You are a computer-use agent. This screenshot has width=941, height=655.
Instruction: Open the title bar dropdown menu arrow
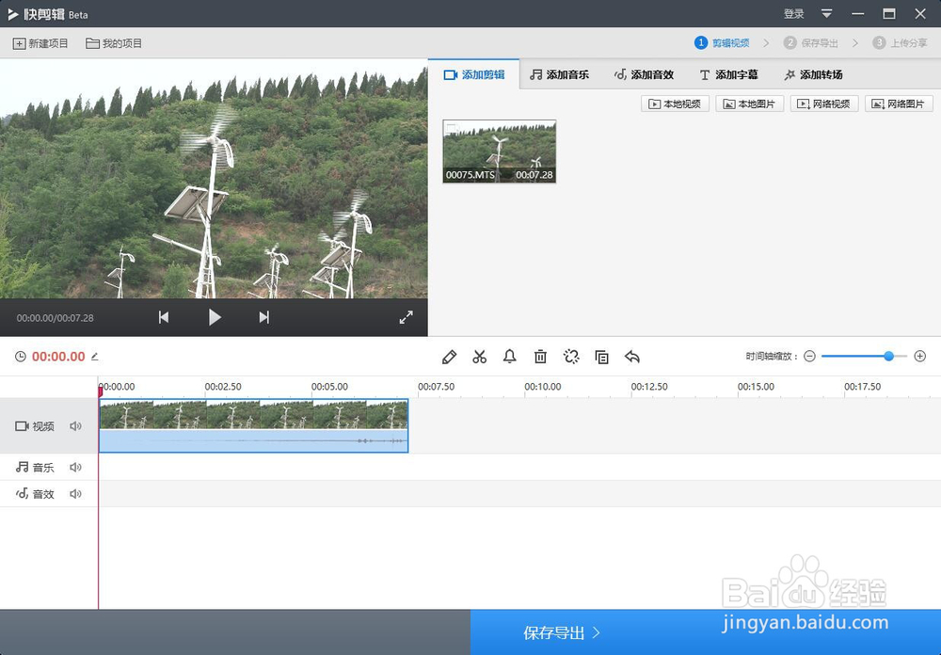pos(826,13)
